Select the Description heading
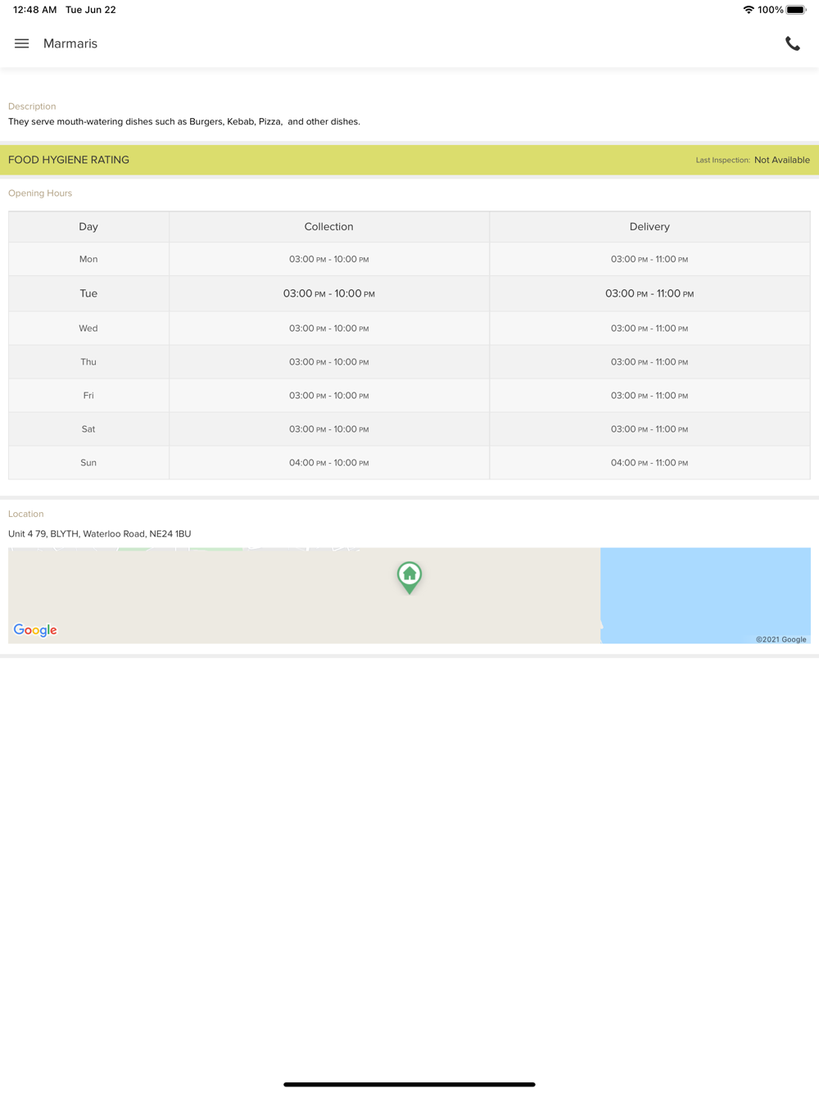This screenshot has height=1093, width=819. (x=32, y=107)
